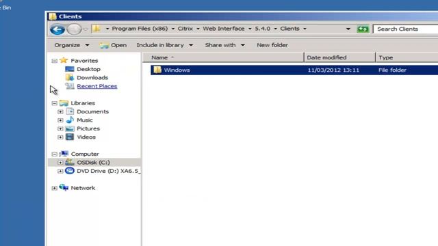Collapse the Computer tree group
This screenshot has width=438, height=246.
[x=55, y=154]
